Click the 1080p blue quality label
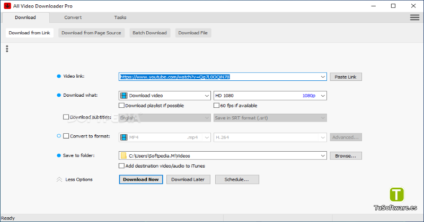This screenshot has width=424, height=222. pyautogui.click(x=309, y=96)
